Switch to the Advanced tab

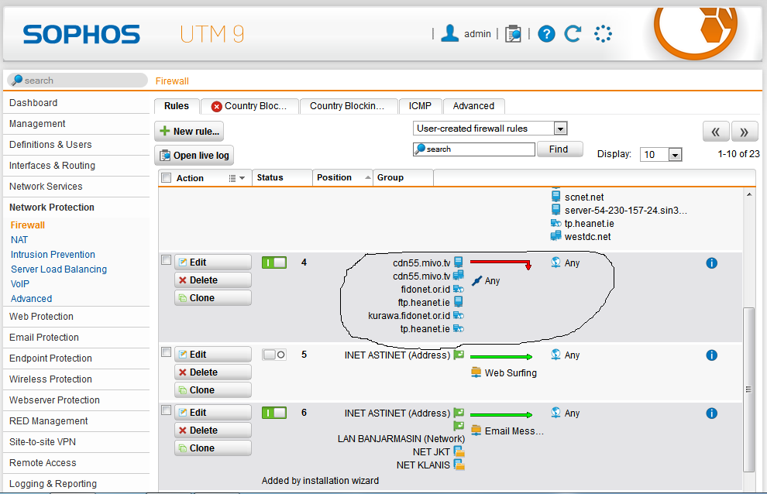click(473, 106)
